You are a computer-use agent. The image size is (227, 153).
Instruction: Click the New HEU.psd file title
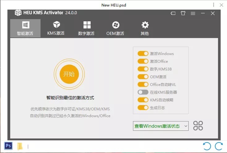click(114, 5)
